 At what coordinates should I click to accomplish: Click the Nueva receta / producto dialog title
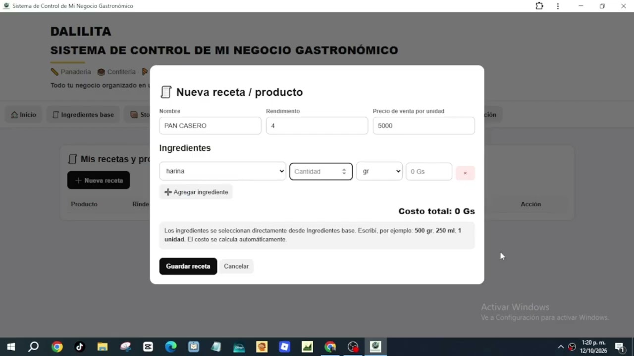(x=239, y=92)
